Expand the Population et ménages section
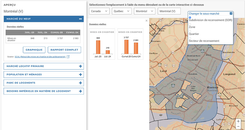245x130 pixels. click(x=80, y=75)
